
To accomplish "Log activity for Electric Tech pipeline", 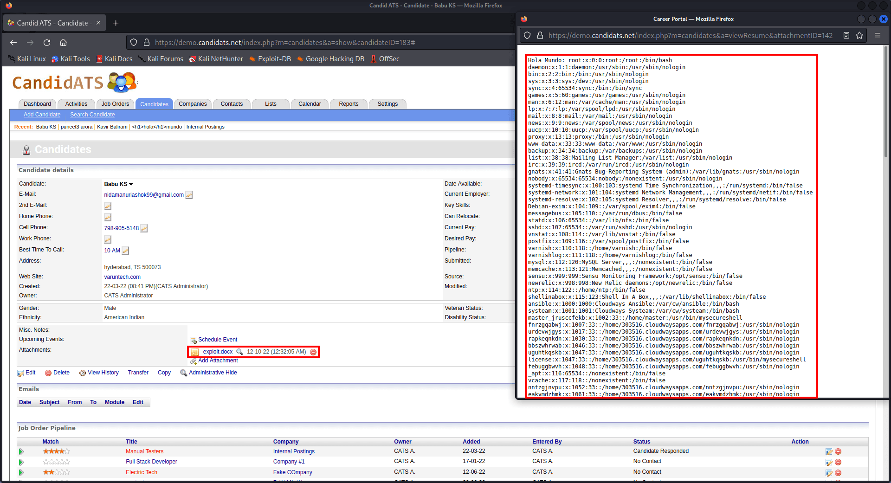I will (829, 473).
